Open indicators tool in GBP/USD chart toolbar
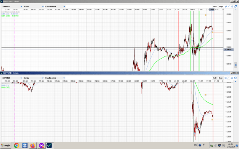This screenshot has width=239, height=149. pos(226,78)
